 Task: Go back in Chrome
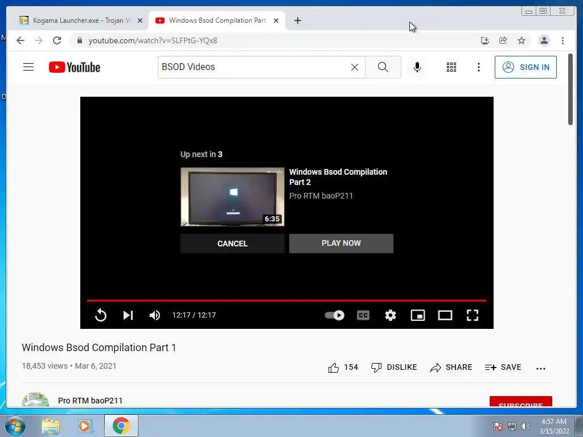coord(20,40)
